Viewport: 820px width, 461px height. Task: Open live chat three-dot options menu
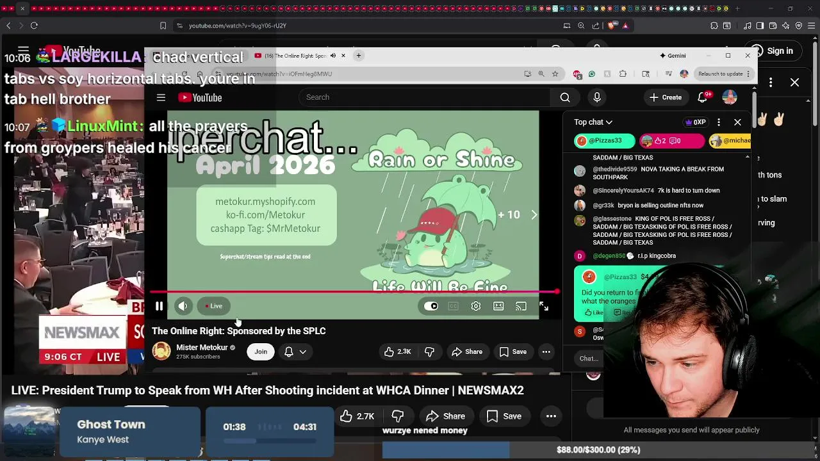tap(719, 122)
